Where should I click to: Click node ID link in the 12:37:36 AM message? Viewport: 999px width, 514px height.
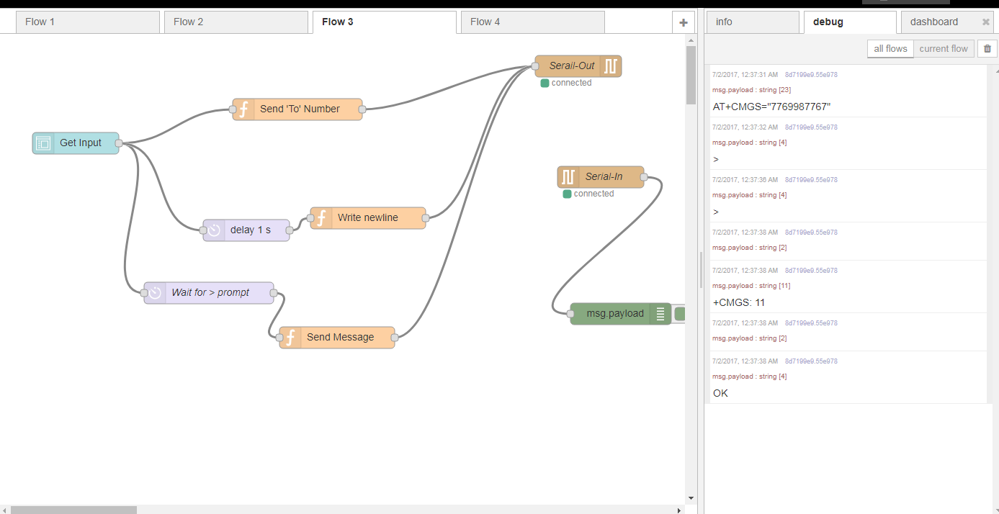pyautogui.click(x=811, y=180)
